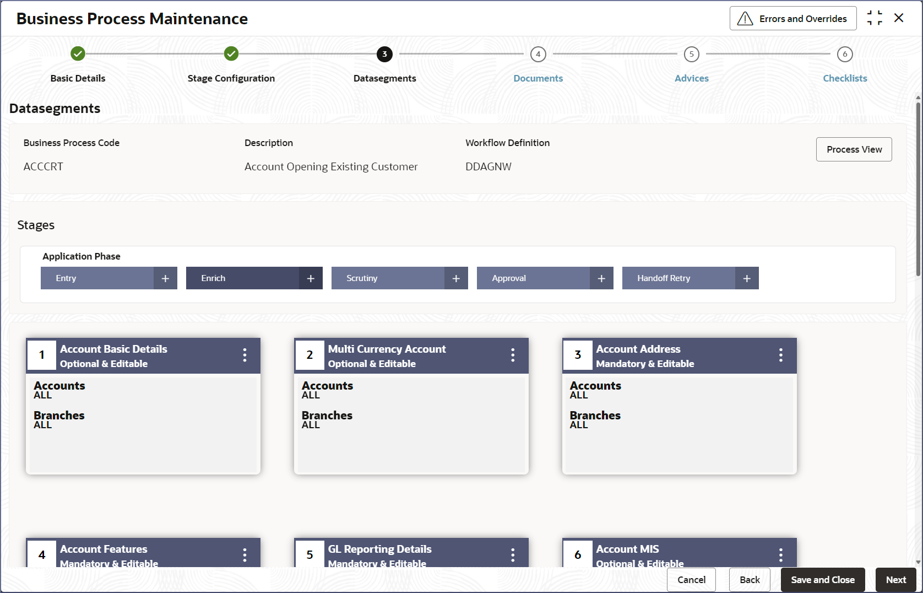The width and height of the screenshot is (923, 593).
Task: Go to the Basic Details step label
Action: coord(78,78)
